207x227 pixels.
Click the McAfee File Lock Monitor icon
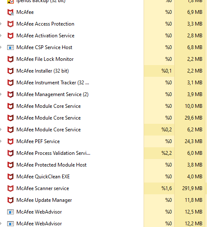tap(10, 59)
